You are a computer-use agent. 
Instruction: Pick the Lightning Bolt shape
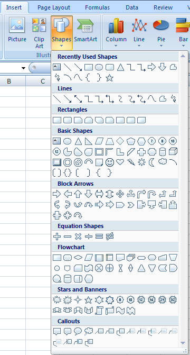tap(131, 162)
